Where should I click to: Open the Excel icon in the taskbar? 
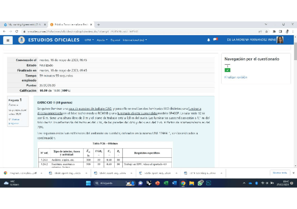166,183
